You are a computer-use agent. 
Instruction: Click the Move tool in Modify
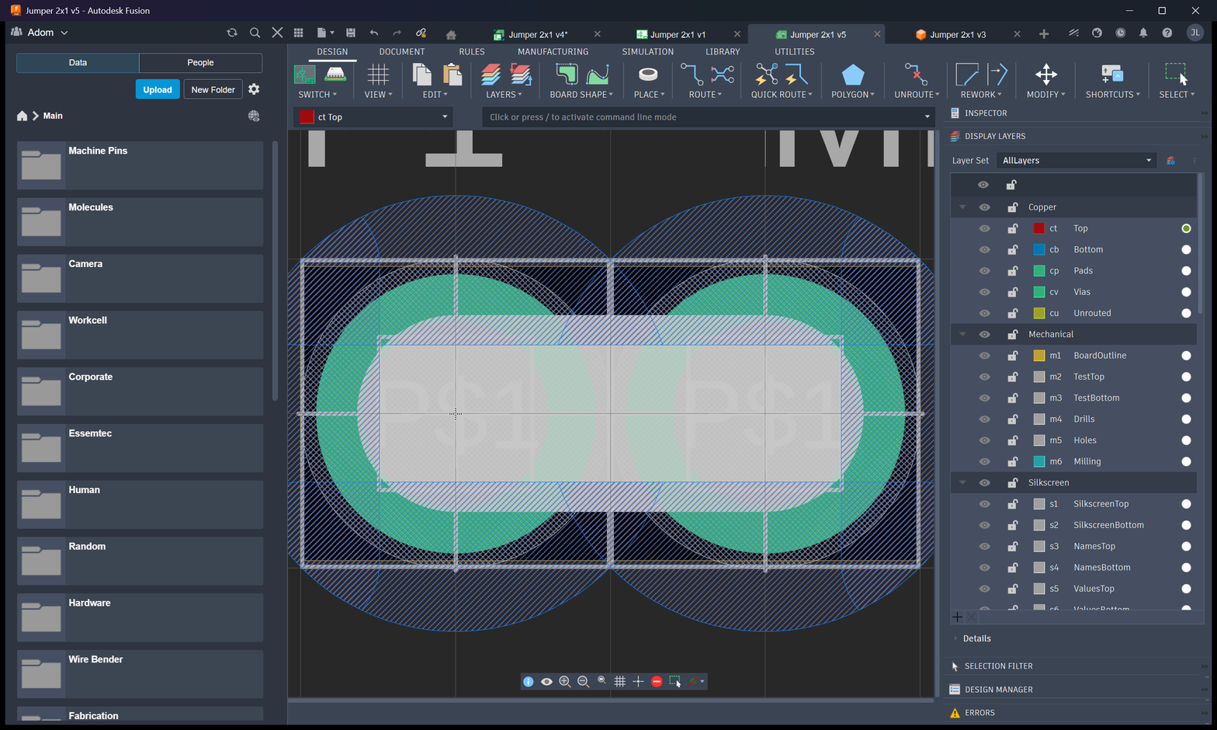[x=1045, y=75]
